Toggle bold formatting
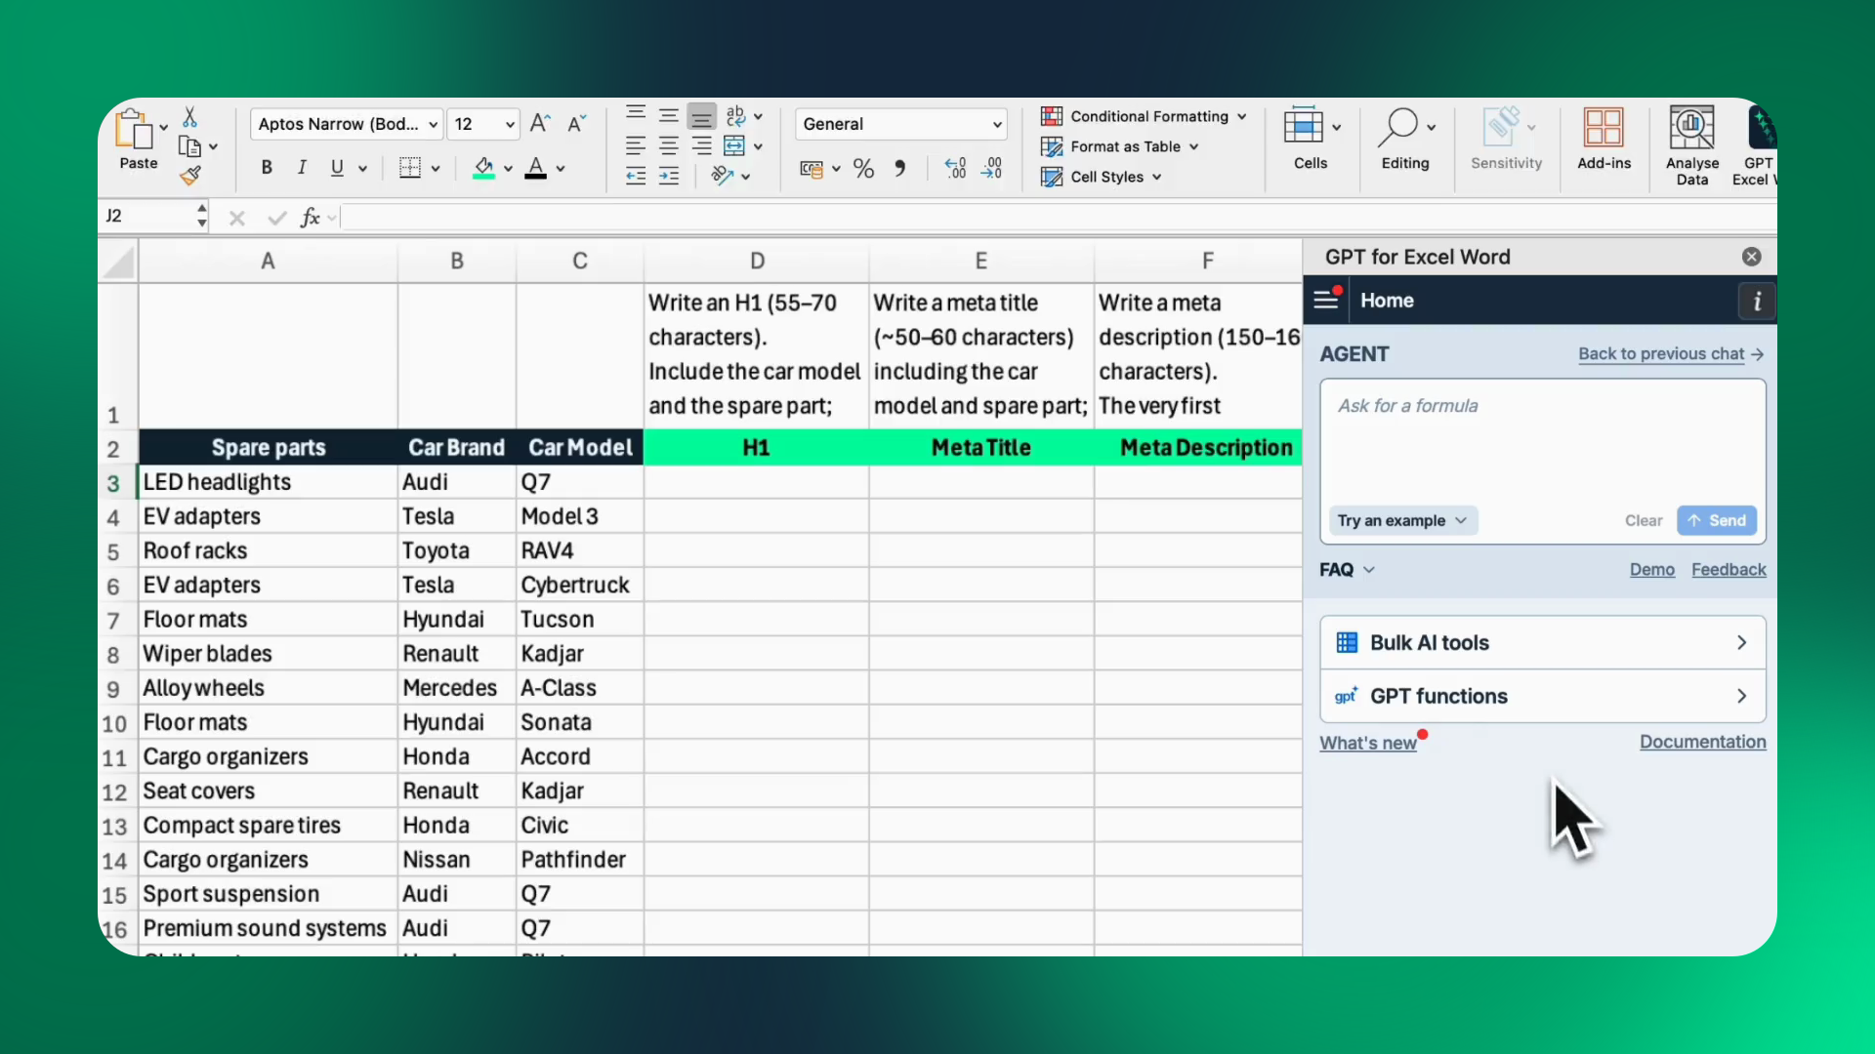 [x=267, y=168]
